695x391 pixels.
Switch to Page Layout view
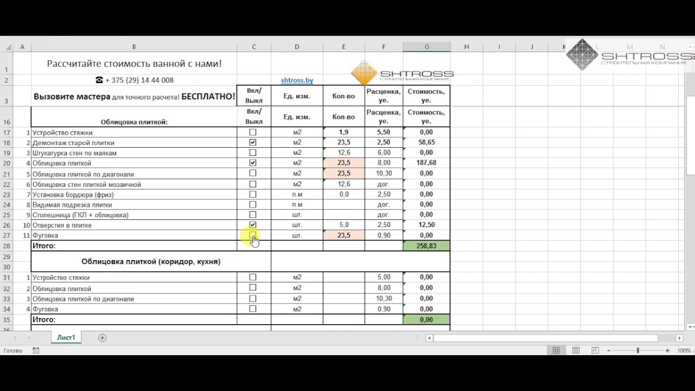click(x=576, y=351)
